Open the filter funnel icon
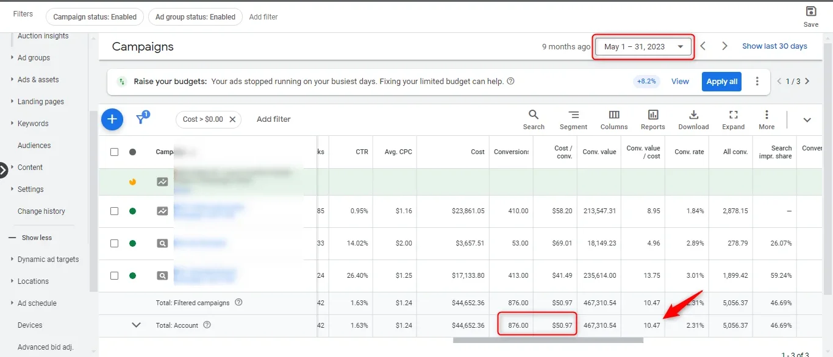The image size is (833, 357). coord(142,118)
